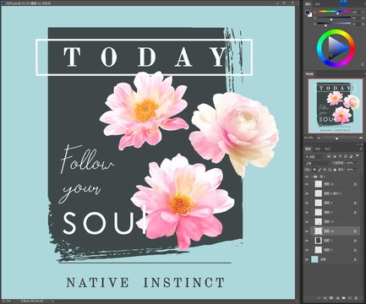Click the padlock icon on the selected layer
Image resolution: width=366 pixels, height=304 pixels.
[x=355, y=231]
